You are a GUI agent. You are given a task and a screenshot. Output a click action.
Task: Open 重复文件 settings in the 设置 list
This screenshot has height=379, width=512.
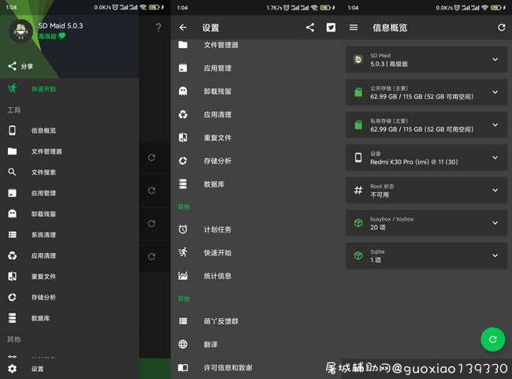click(x=256, y=138)
